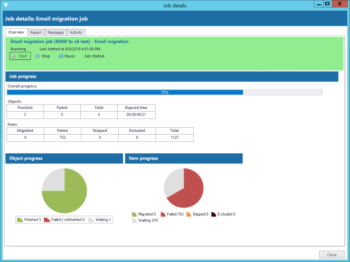
Task: Click the Stop square icon
Action: (x=37, y=56)
